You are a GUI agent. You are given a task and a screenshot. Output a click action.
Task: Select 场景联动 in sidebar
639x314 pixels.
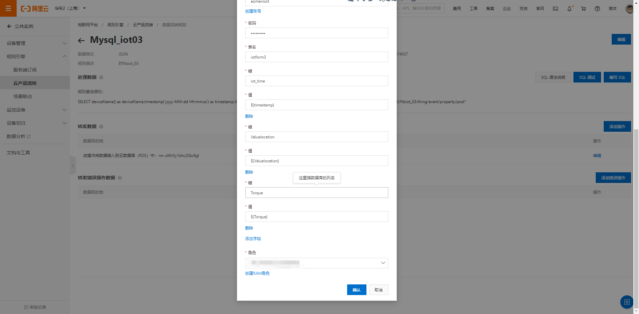pos(23,96)
